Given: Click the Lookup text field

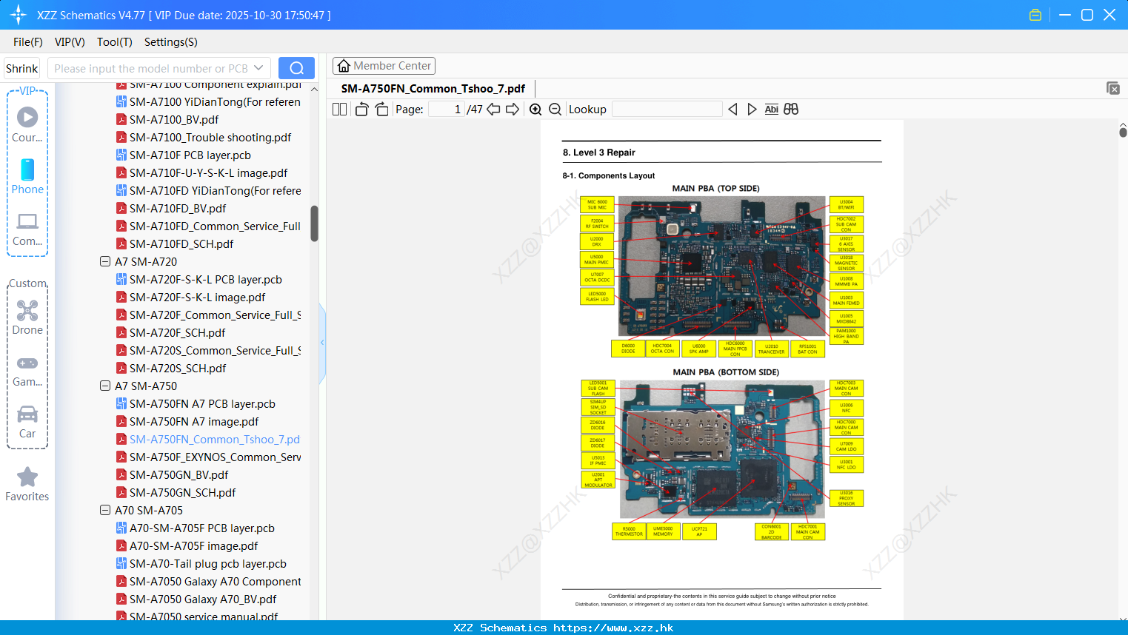Looking at the screenshot, I should point(667,110).
